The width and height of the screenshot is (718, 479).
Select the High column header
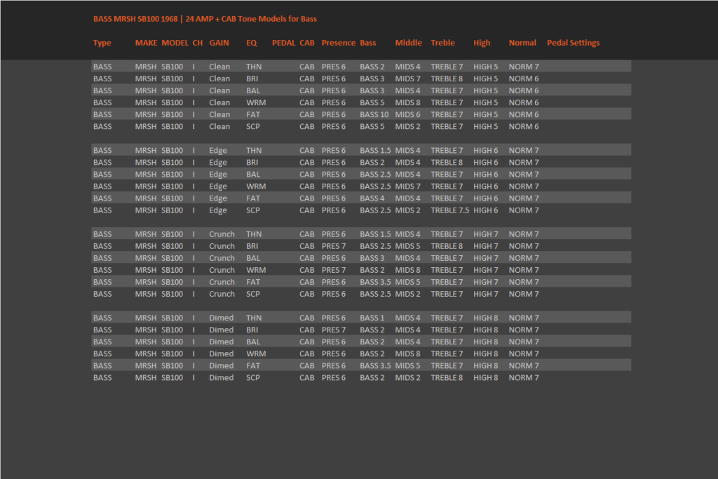(x=482, y=43)
